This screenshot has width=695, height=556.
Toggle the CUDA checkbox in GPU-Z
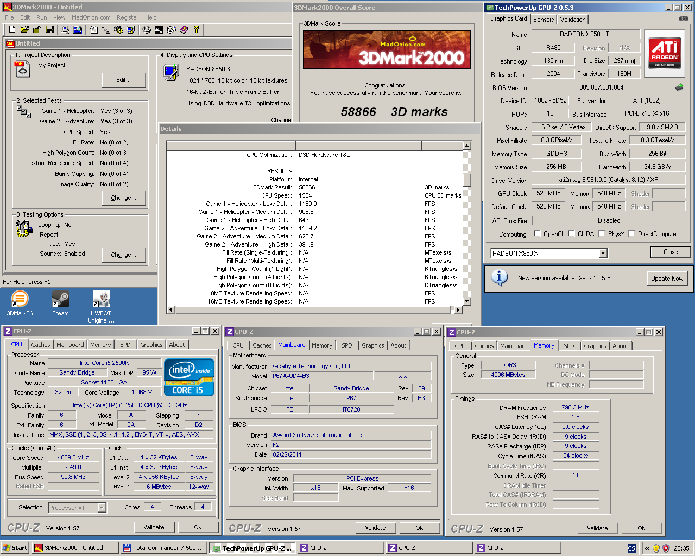(x=572, y=234)
